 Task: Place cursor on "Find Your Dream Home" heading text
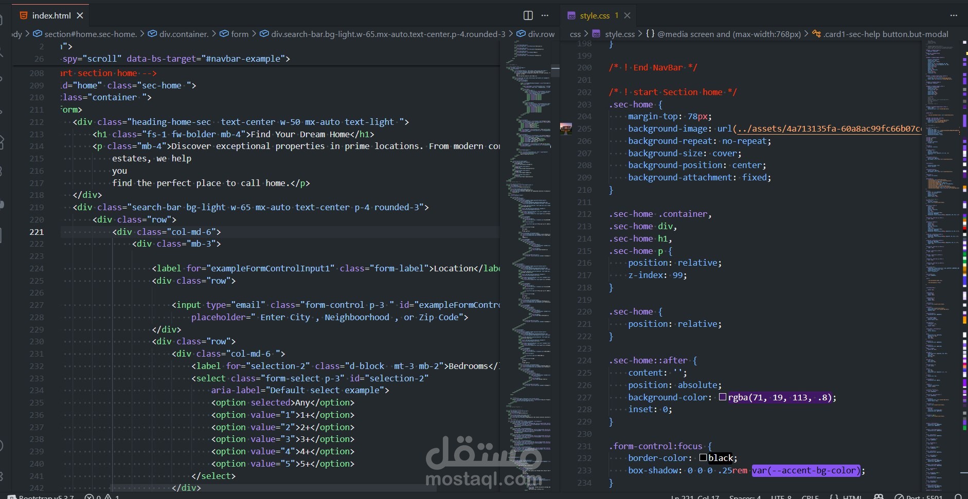[x=300, y=134]
